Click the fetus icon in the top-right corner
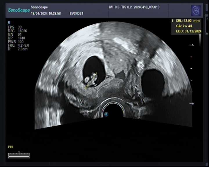The height and width of the screenshot is (169, 211). [x=195, y=10]
